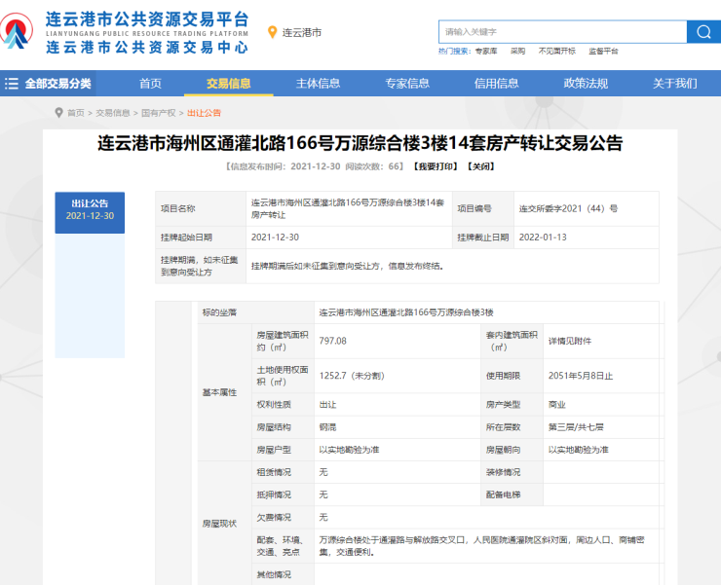Click listing end date 2022-01-13
This screenshot has width=721, height=585.
click(543, 238)
